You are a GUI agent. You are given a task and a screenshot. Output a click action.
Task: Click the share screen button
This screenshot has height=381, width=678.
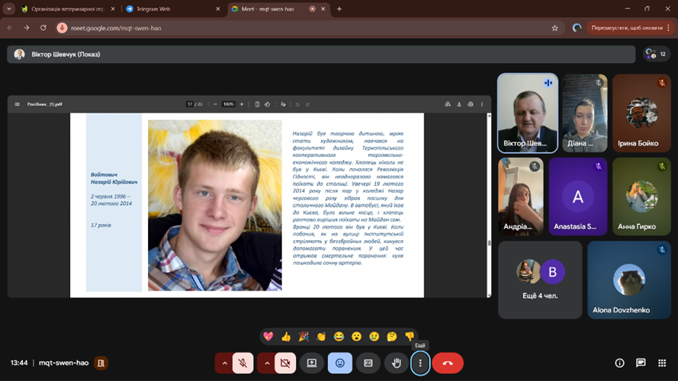tap(311, 363)
